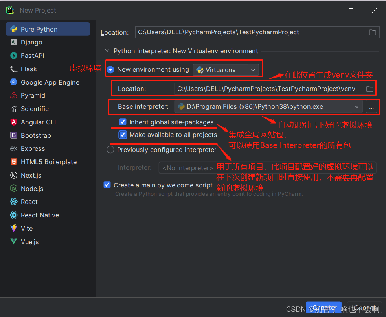The image size is (386, 317).
Task: Choose the React Native project type
Action: pyautogui.click(x=48, y=215)
